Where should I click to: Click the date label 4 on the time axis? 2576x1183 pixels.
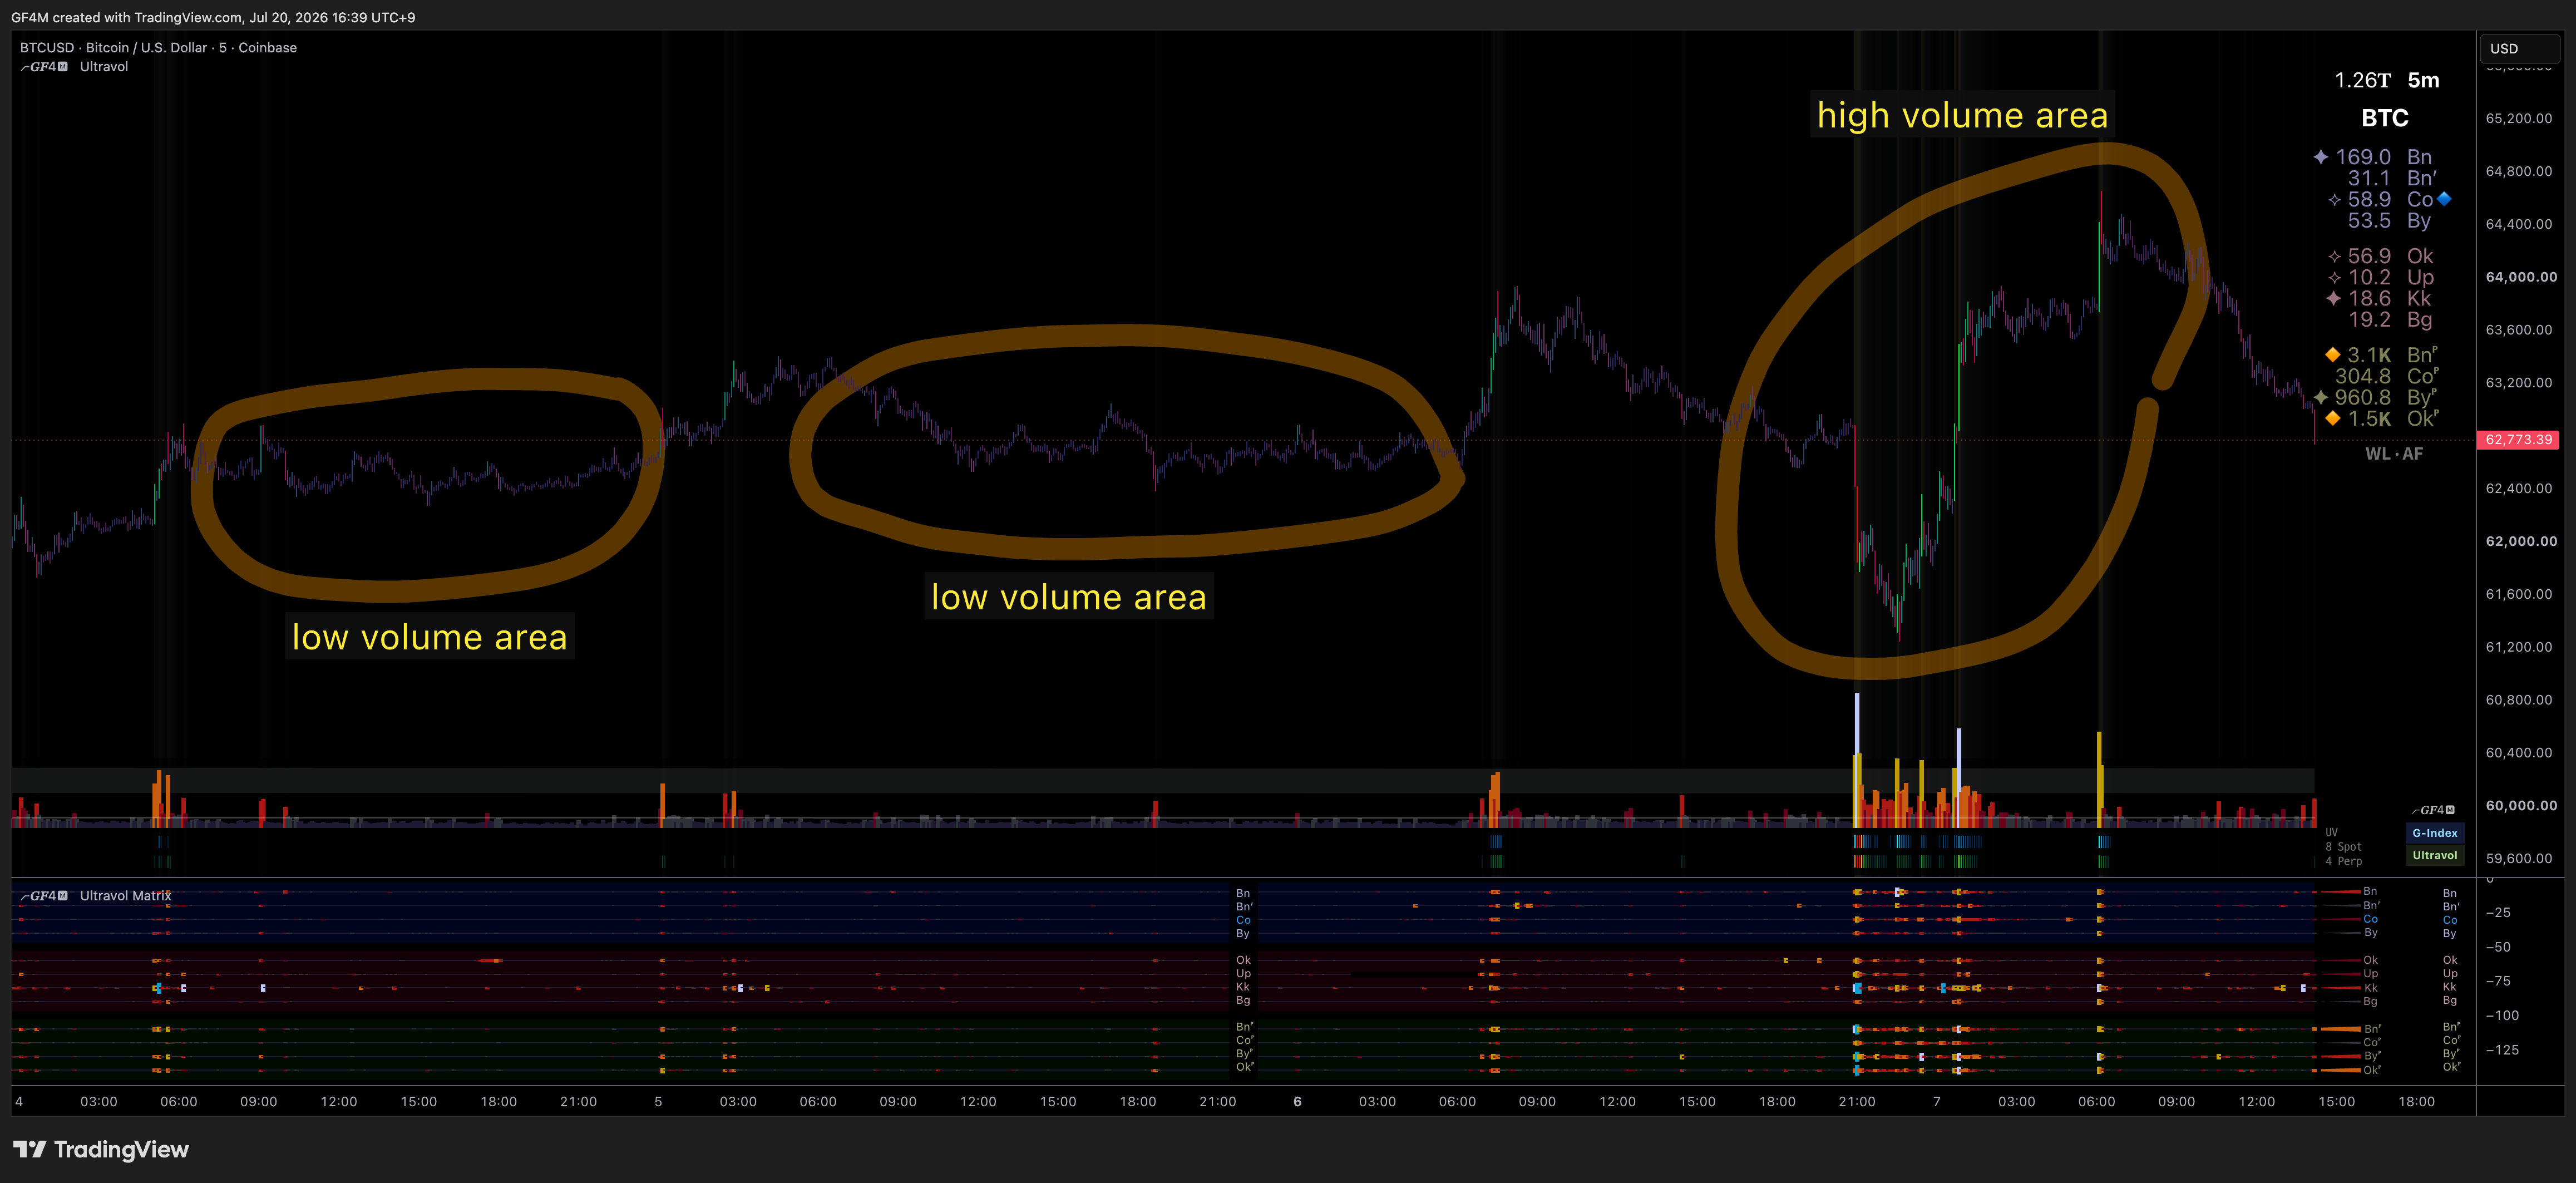[x=19, y=1101]
